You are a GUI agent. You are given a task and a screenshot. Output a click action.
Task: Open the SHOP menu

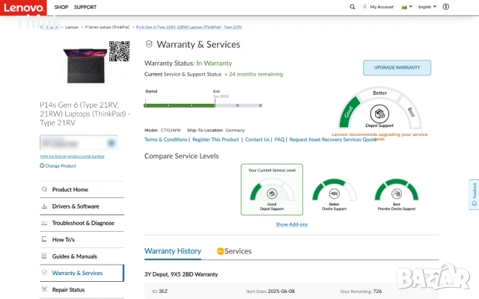[61, 7]
